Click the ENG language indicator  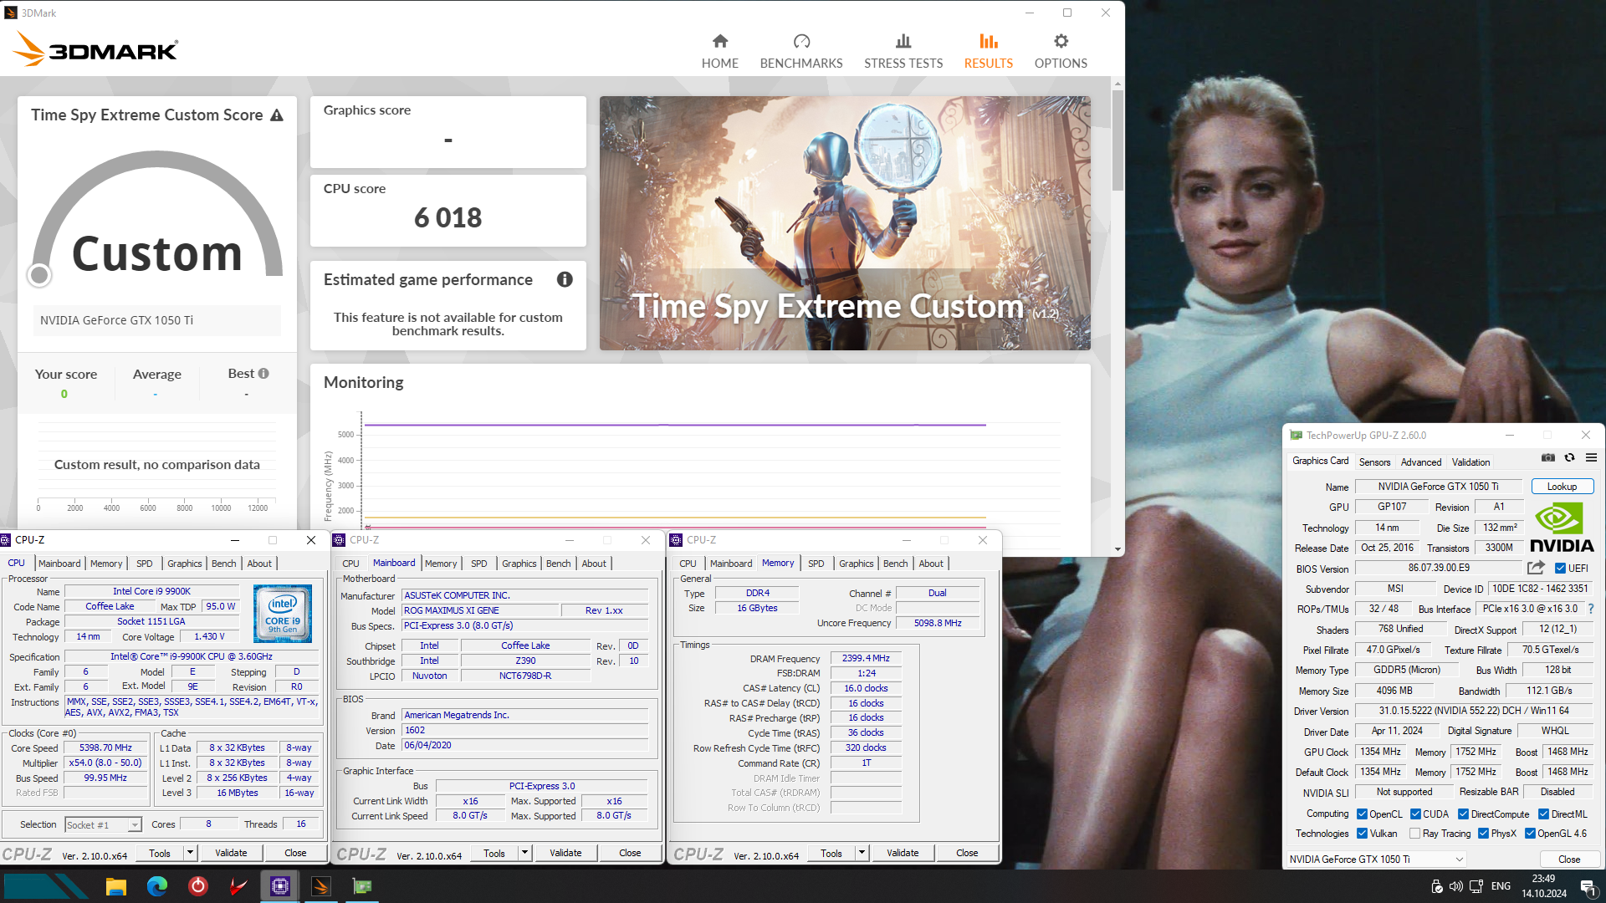(x=1501, y=886)
